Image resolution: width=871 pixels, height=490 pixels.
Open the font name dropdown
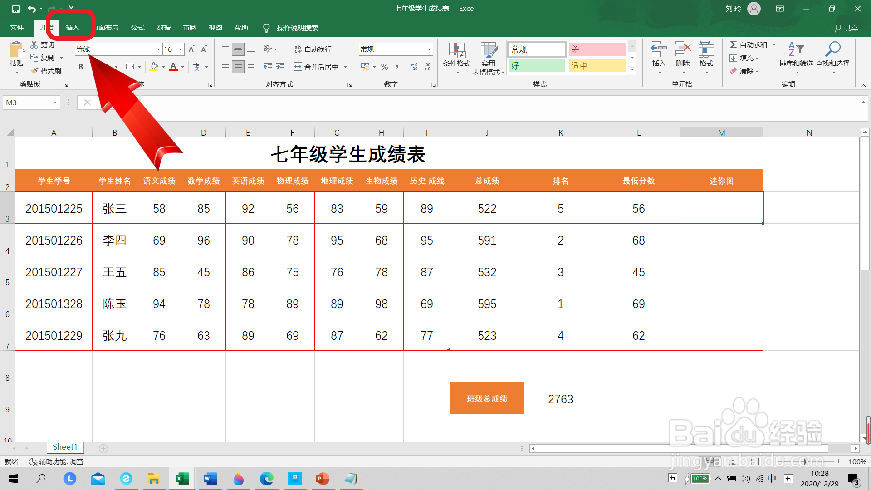click(158, 49)
